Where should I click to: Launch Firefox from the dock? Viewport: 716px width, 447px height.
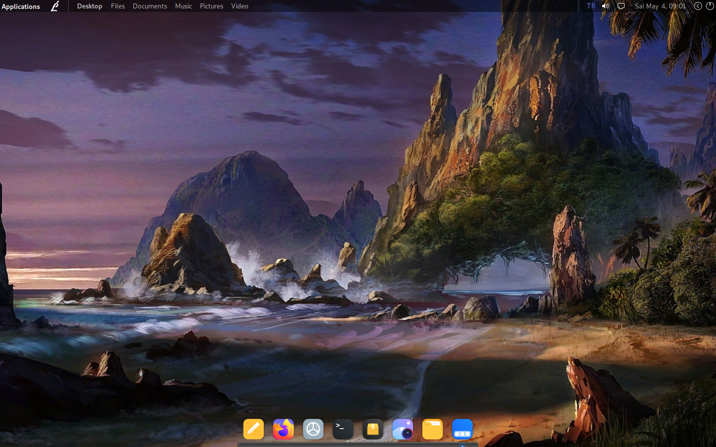click(283, 429)
